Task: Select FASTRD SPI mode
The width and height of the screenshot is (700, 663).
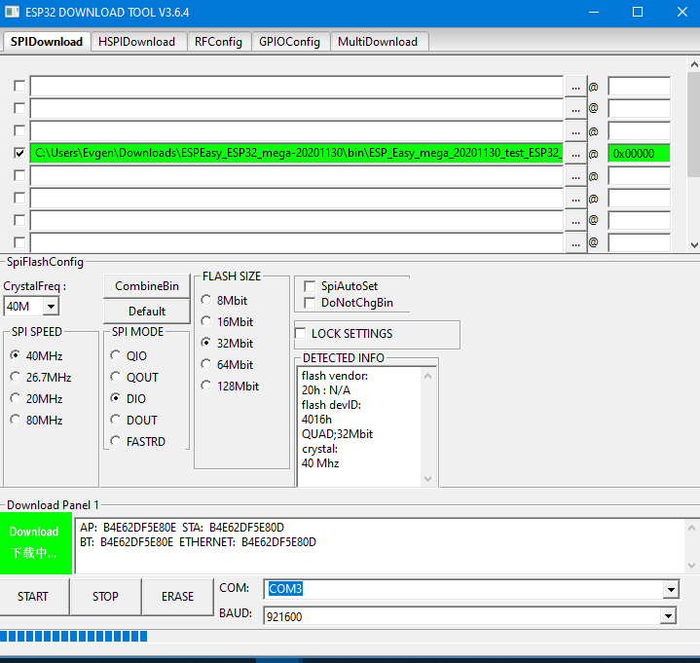Action: click(138, 442)
